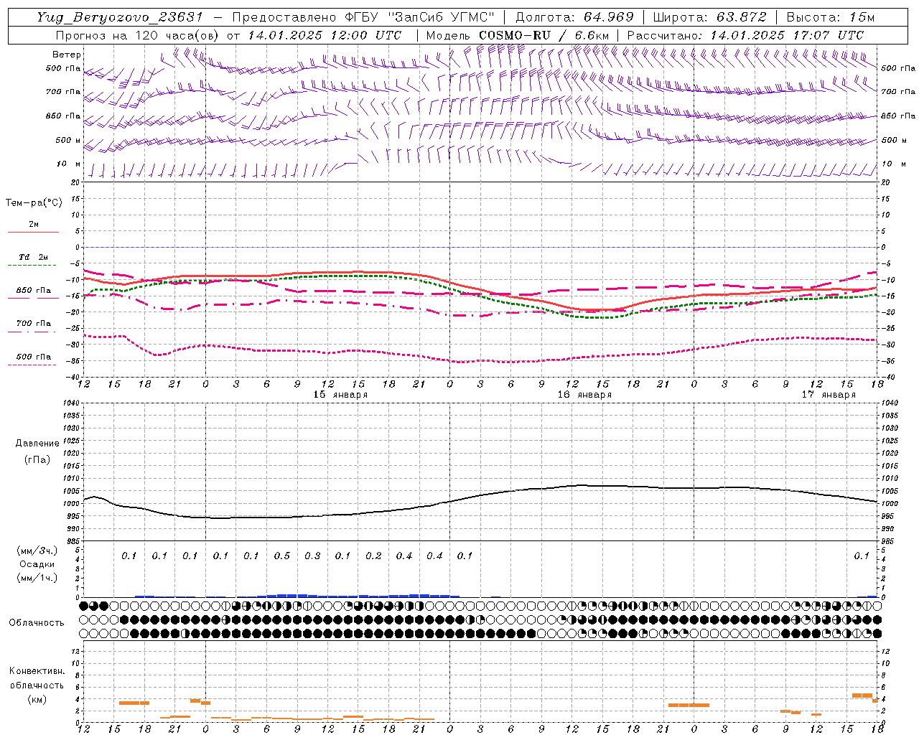Screen dimensions: 919x735
Task: Click the Осадки panel label
Action: (x=37, y=564)
